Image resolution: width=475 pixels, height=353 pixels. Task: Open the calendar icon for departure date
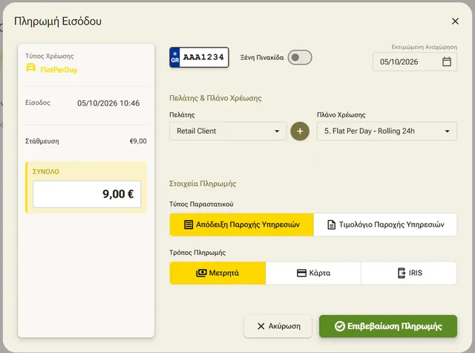[x=447, y=62]
